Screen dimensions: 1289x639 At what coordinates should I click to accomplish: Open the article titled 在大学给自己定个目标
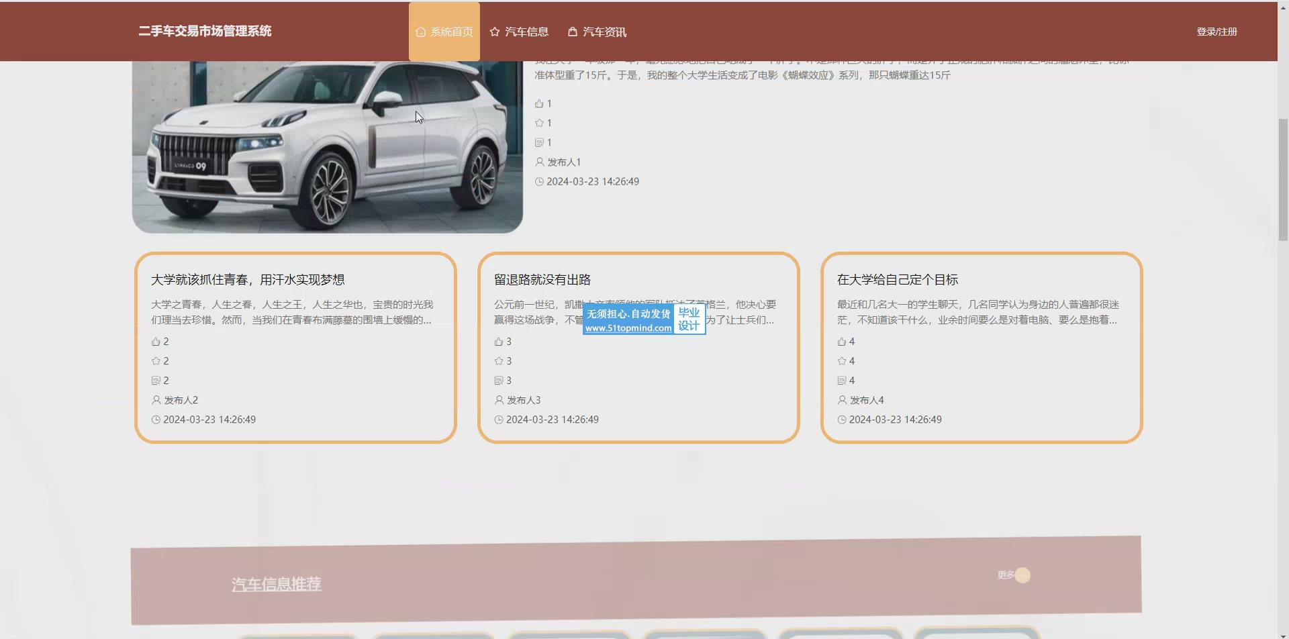[898, 280]
